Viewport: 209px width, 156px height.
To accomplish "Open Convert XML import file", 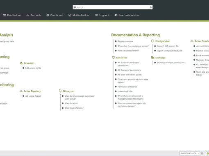I will coord(168,46).
